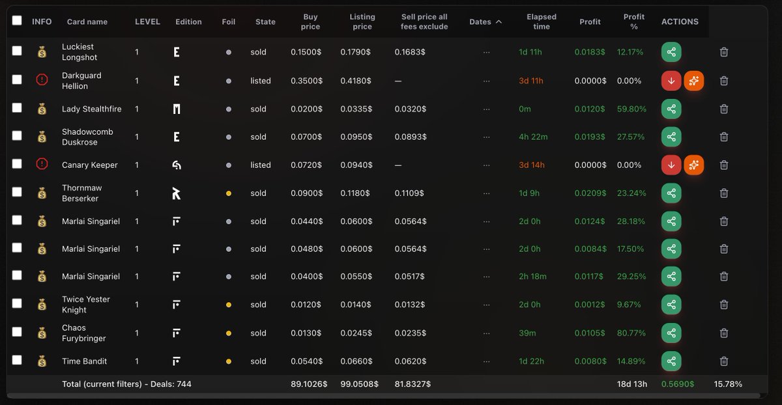Screen dimensions: 782x405
Task: Share the Chaos Furybringer sale
Action: tap(671, 333)
